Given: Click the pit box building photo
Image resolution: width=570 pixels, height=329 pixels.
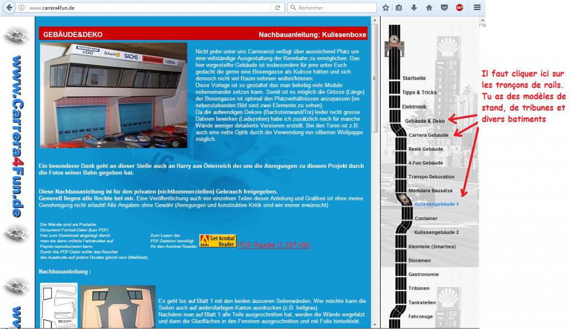Looking at the screenshot, I should point(114,95).
